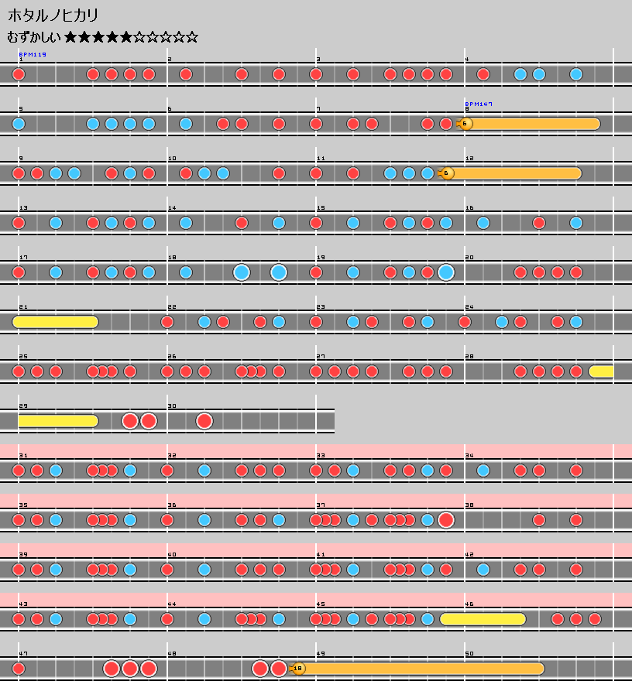
Task: Click the measure number 21 label
Action: (23, 306)
